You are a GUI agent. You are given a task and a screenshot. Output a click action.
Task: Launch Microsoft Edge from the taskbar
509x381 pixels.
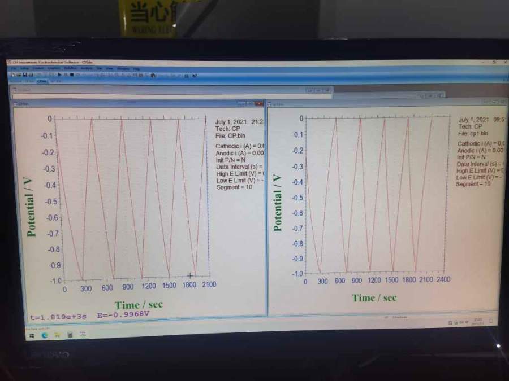pyautogui.click(x=45, y=336)
